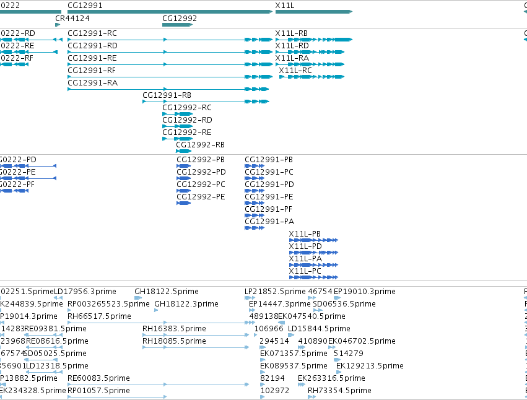Select transcript CG12991-RB label
Viewport: 527px width, 400px height.
[x=167, y=95]
